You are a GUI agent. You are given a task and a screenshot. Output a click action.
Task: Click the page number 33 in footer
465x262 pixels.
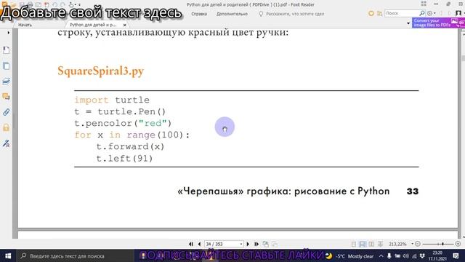413,191
